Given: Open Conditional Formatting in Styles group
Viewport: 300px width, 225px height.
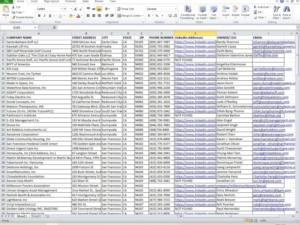Looking at the screenshot, I should tap(188, 12).
